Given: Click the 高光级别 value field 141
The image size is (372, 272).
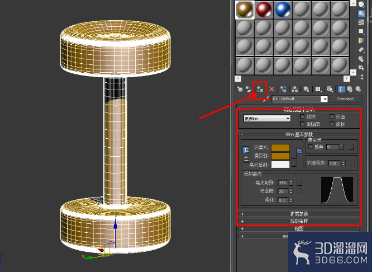Looking at the screenshot, I should [283, 182].
